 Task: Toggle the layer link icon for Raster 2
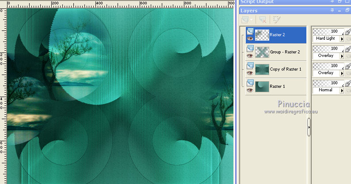point(348,32)
